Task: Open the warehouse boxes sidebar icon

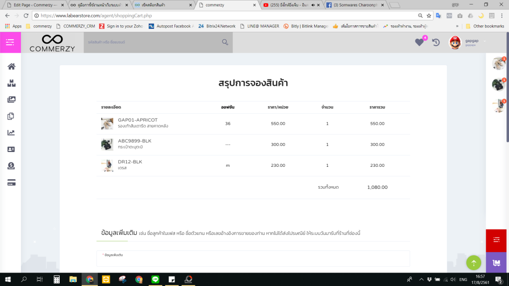Action: tap(11, 83)
